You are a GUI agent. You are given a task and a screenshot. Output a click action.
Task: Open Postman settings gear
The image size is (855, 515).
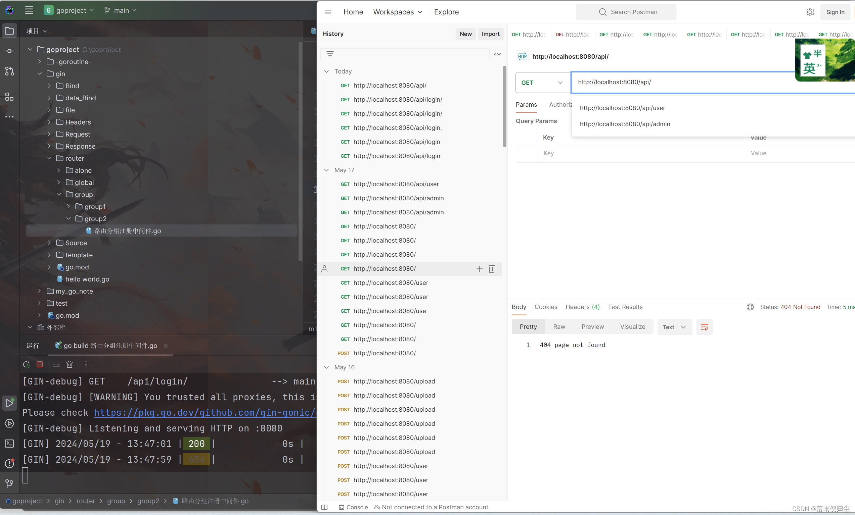(810, 12)
